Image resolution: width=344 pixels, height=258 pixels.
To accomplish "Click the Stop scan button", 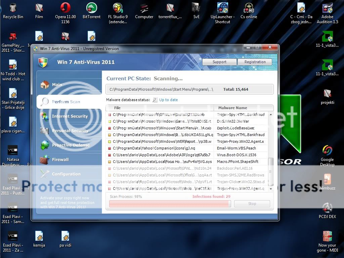I will point(252,204).
